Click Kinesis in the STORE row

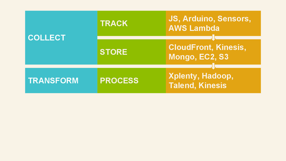tap(231, 47)
